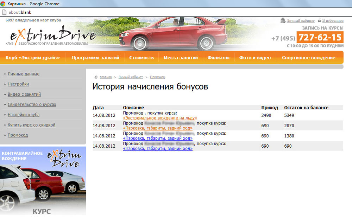Click «Купить курс со скидкой» link
The width and height of the screenshot is (352, 224).
tap(31, 125)
